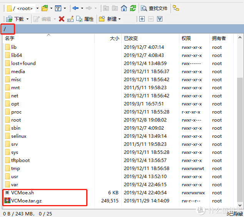Click the directory tree toggle icon

176,8
